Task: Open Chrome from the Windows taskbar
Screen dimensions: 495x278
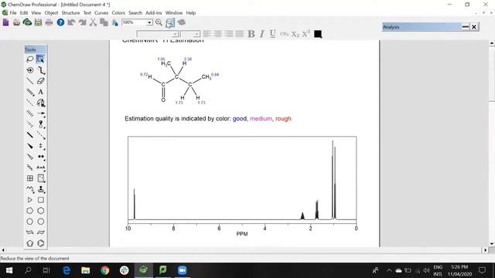Action: pos(105,270)
